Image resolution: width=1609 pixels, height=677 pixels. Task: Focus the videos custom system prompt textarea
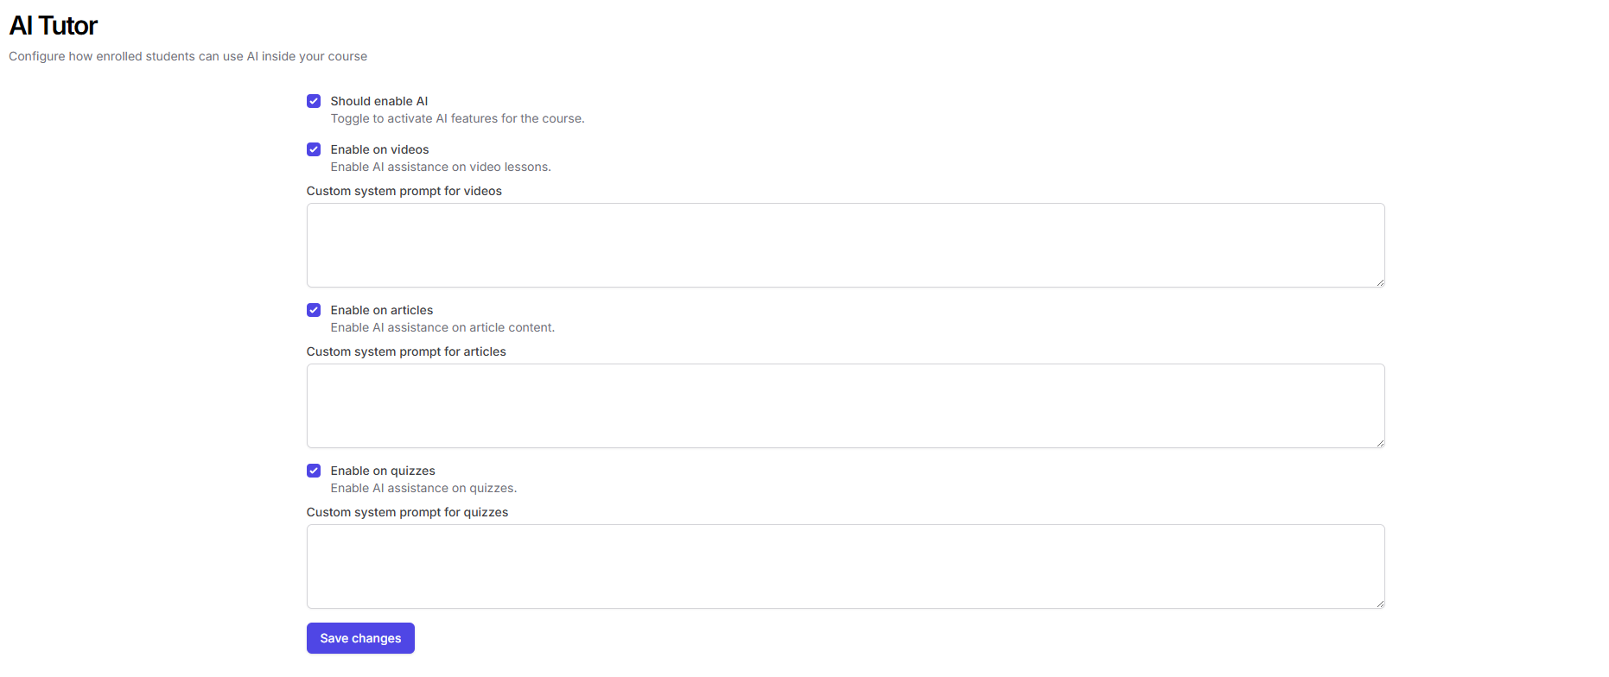point(845,245)
